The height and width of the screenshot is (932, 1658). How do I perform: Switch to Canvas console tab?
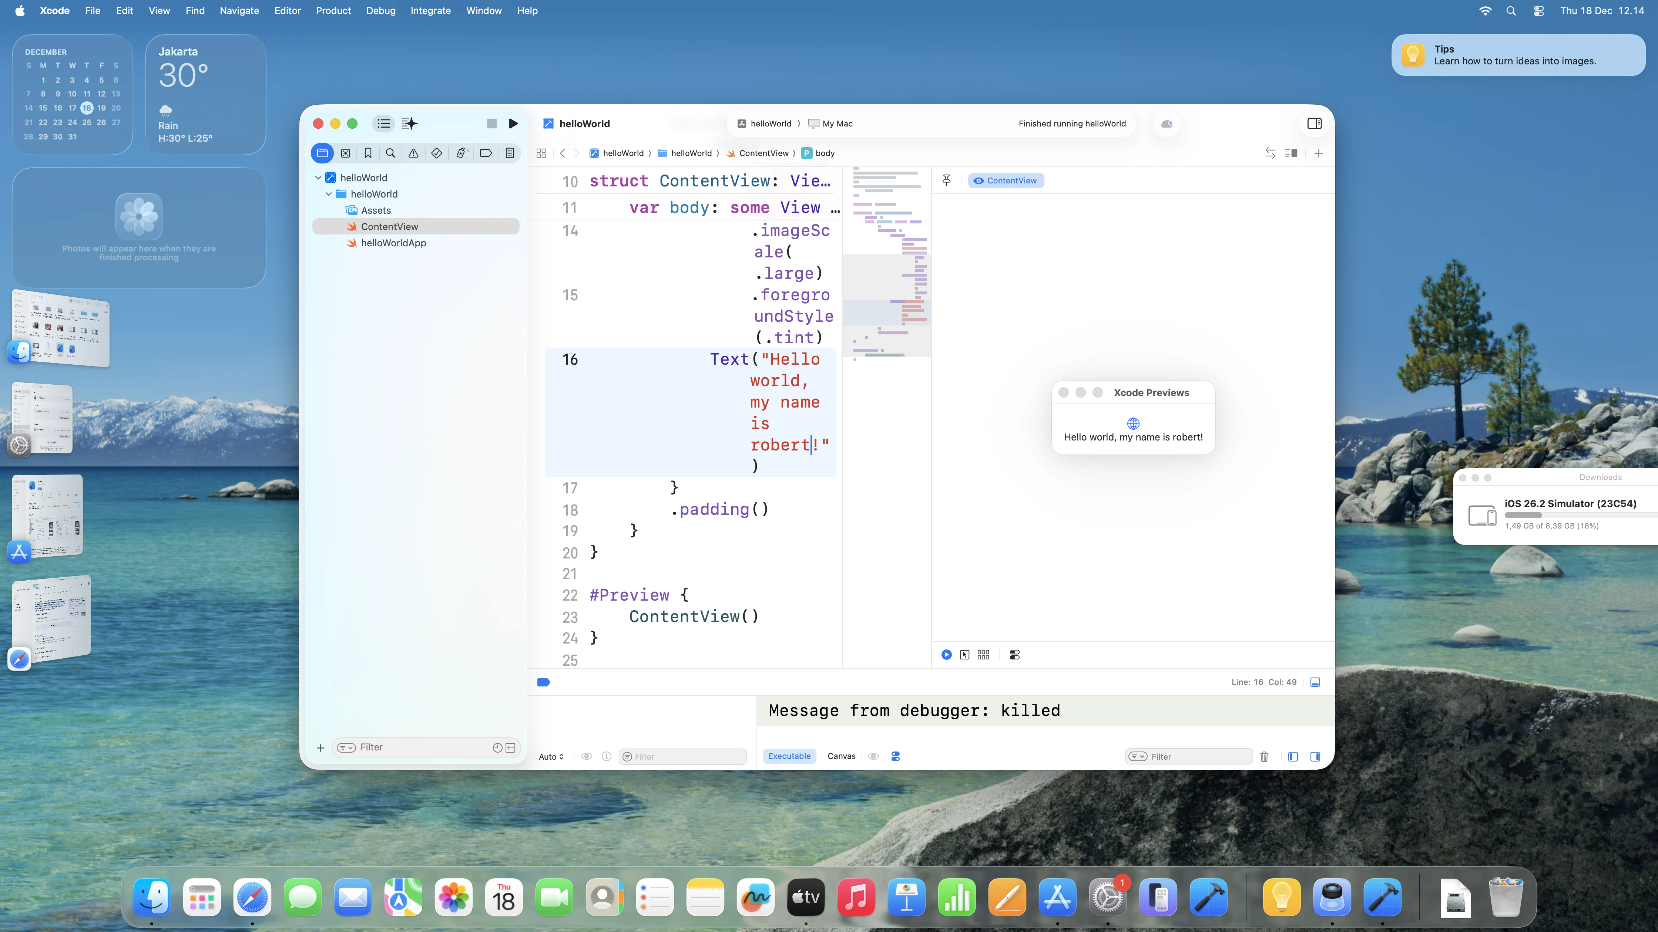841,756
